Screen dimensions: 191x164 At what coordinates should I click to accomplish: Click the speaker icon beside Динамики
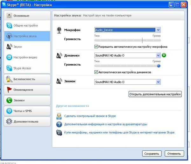(59, 55)
